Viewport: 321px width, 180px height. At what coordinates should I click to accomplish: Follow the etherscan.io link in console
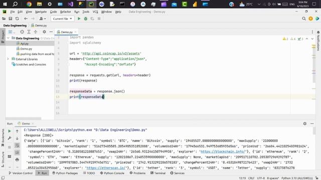(106, 168)
